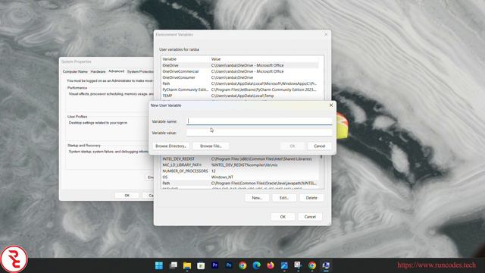Open the Windows Start menu
The height and width of the screenshot is (273, 485).
(159, 265)
